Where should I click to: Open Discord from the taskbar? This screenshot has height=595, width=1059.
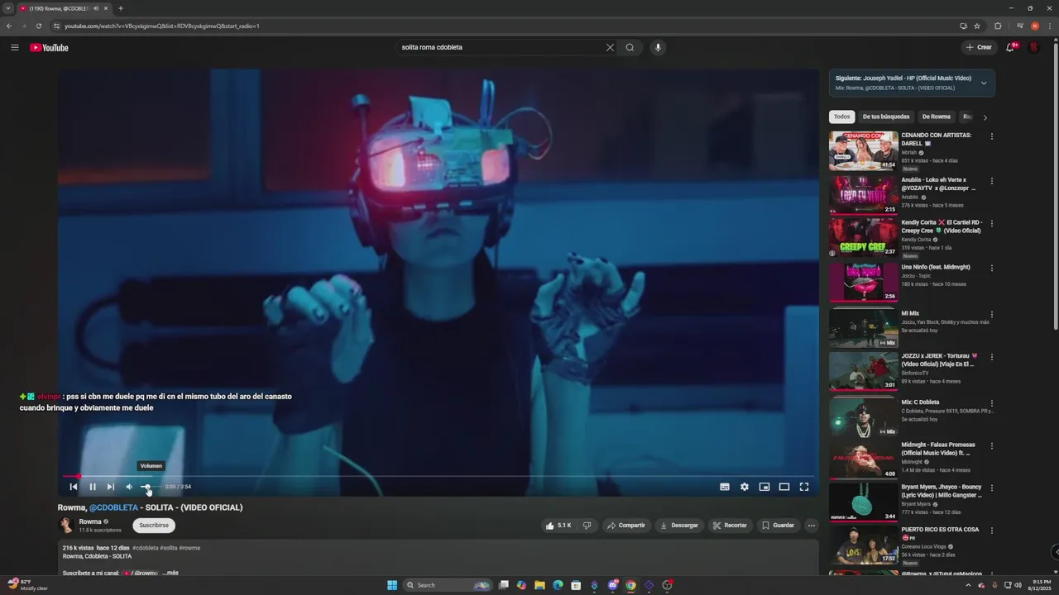coord(612,585)
